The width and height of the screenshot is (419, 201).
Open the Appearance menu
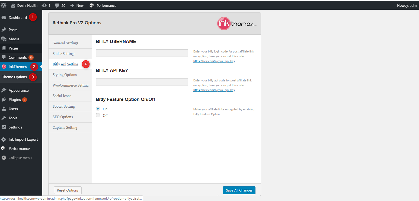click(21, 90)
